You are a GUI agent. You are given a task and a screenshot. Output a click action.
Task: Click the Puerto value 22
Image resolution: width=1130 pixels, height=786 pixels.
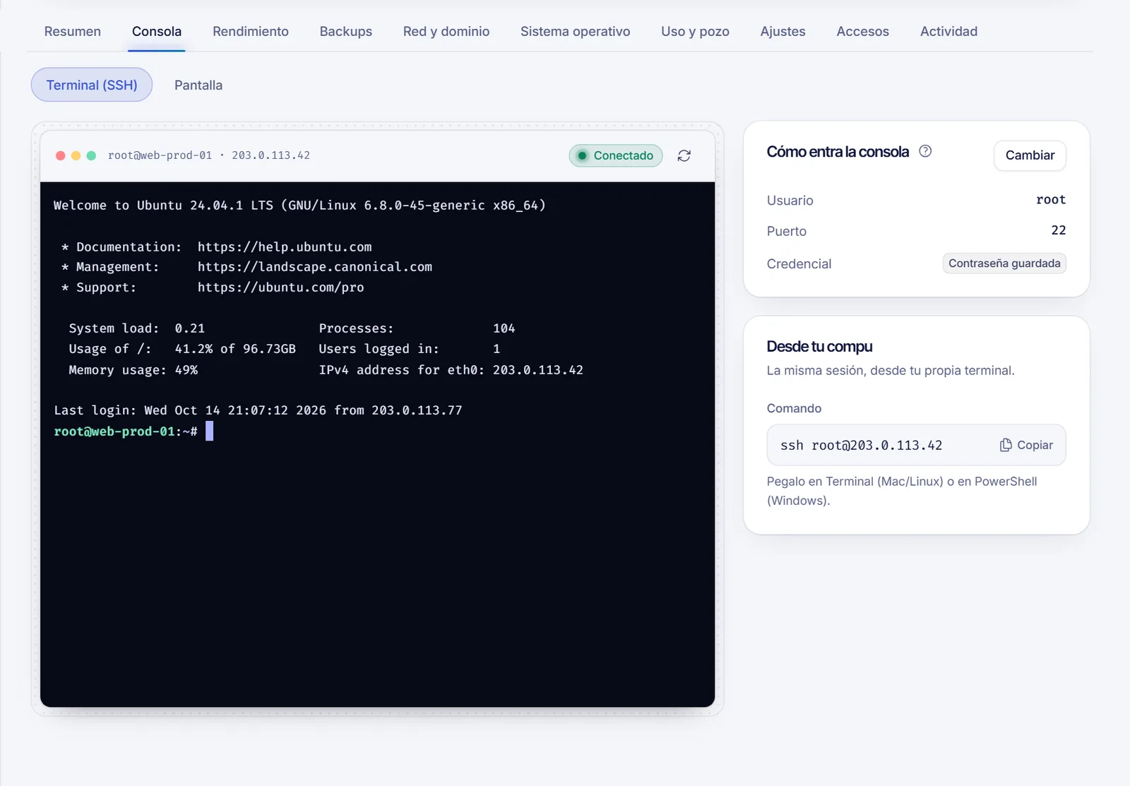1059,230
